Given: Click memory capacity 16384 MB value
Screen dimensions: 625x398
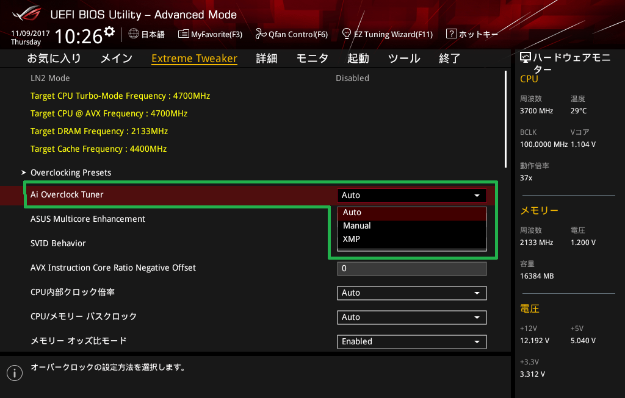Looking at the screenshot, I should coord(537,276).
